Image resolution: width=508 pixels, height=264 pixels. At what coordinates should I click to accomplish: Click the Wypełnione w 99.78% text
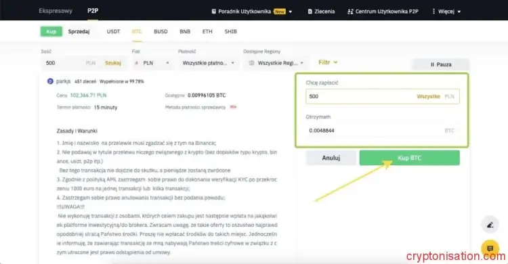coord(122,81)
